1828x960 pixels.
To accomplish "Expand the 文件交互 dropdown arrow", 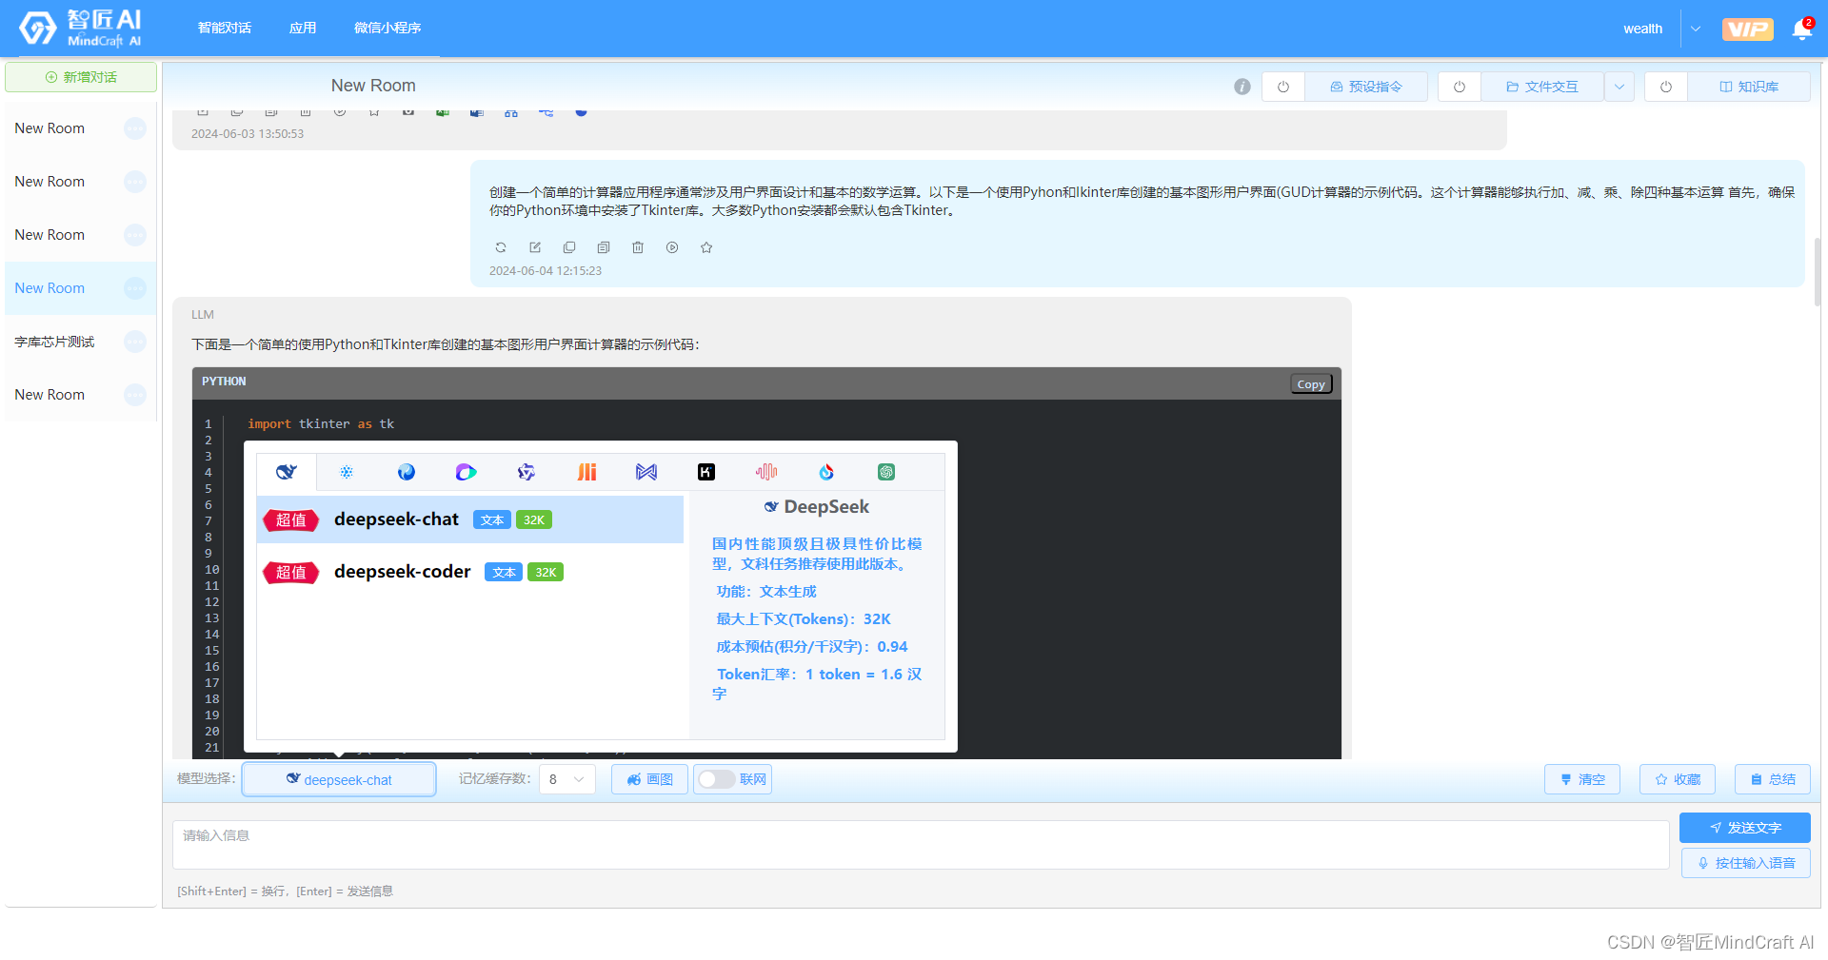I will 1619,87.
